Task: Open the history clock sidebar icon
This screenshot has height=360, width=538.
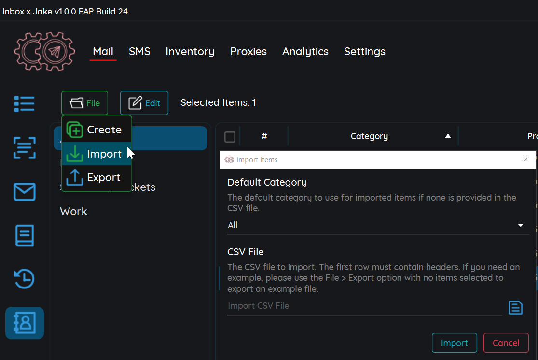Action: (24, 279)
